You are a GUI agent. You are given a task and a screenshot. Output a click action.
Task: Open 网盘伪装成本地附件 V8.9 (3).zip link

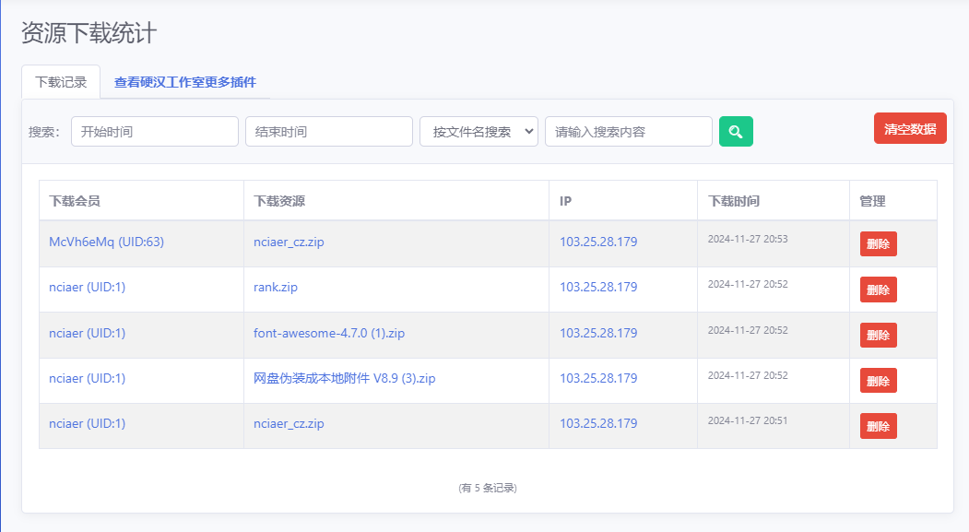coord(344,378)
